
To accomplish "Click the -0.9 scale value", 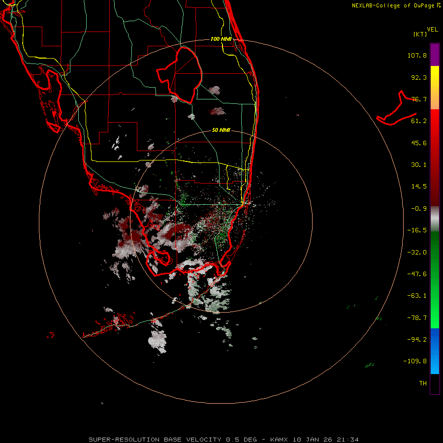I will click(419, 209).
